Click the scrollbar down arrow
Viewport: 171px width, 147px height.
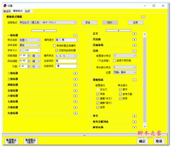click(x=145, y=127)
